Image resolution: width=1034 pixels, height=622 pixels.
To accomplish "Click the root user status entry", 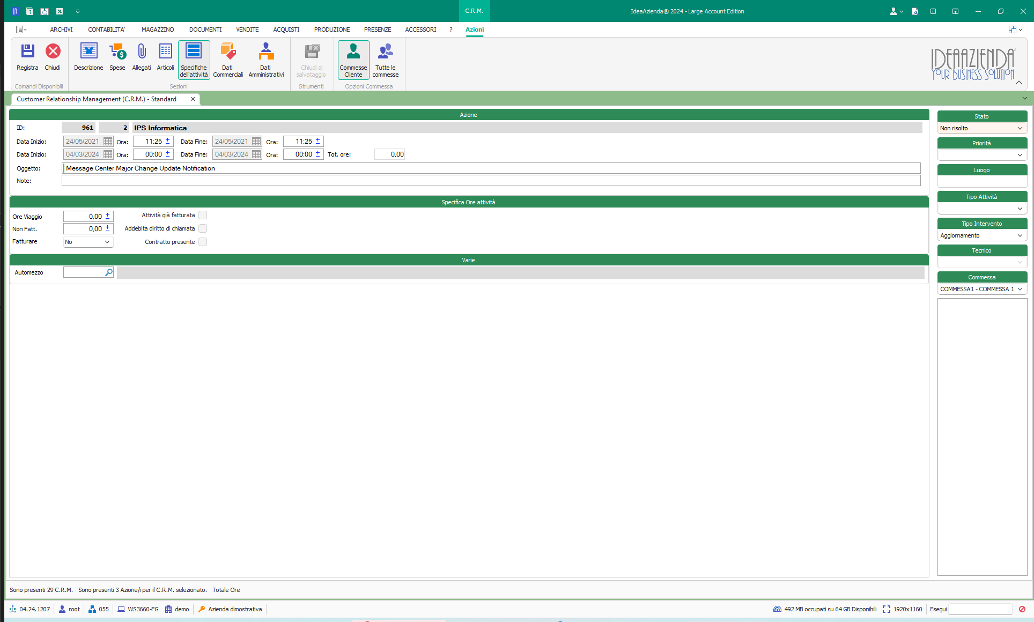I will pos(69,609).
